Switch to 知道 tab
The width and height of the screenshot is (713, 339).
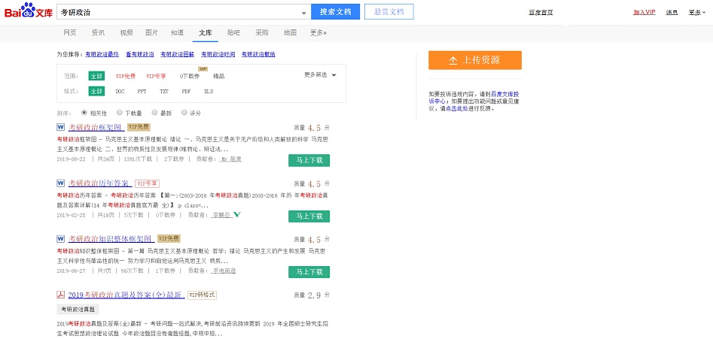(178, 32)
